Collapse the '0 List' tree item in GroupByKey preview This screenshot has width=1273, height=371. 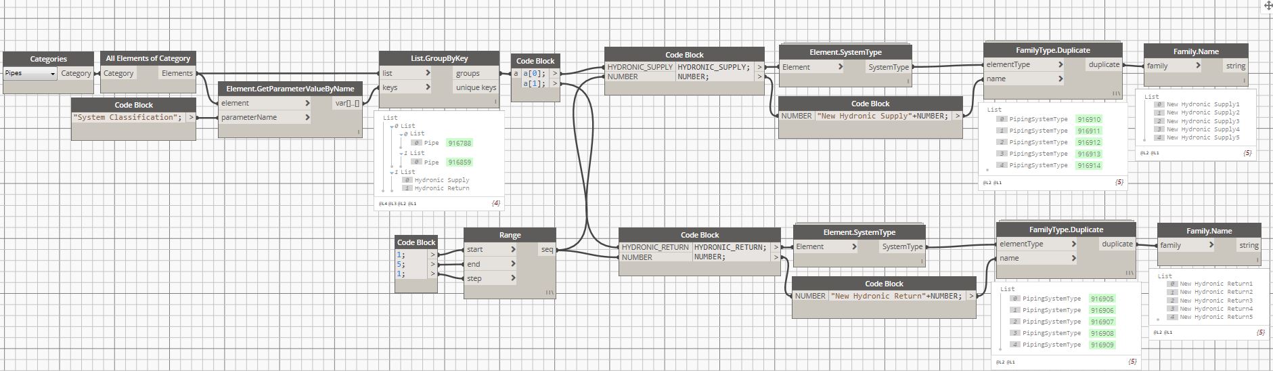pos(392,126)
